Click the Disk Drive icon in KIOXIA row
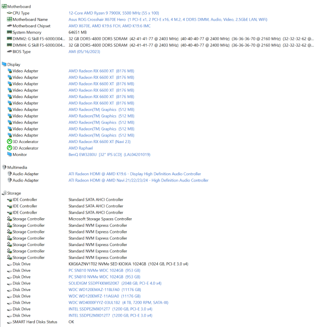The height and width of the screenshot is (327, 325). coord(9,264)
